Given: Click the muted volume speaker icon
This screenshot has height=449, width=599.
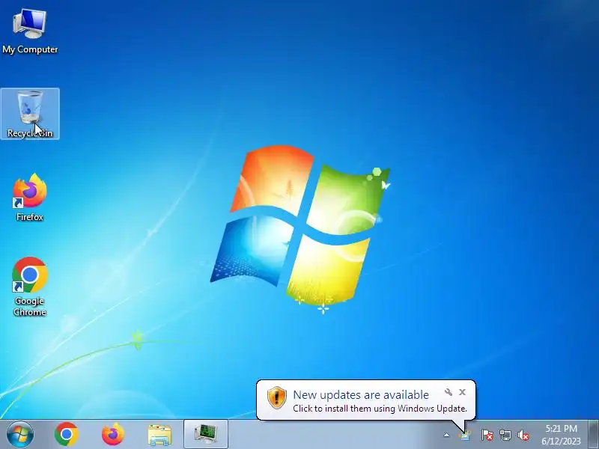Looking at the screenshot, I should tap(523, 435).
